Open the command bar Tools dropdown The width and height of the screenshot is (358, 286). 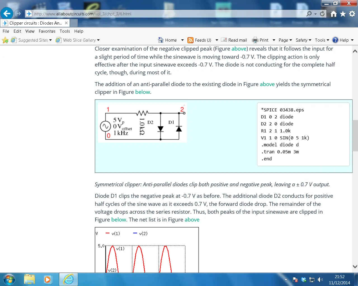[322, 40]
